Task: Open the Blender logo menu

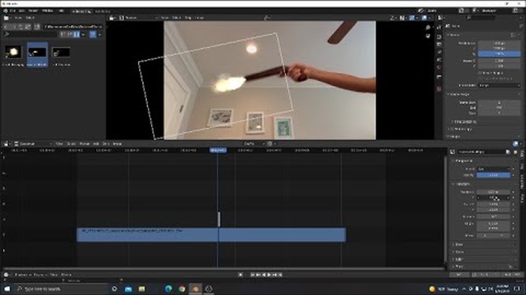Action: (x=6, y=11)
